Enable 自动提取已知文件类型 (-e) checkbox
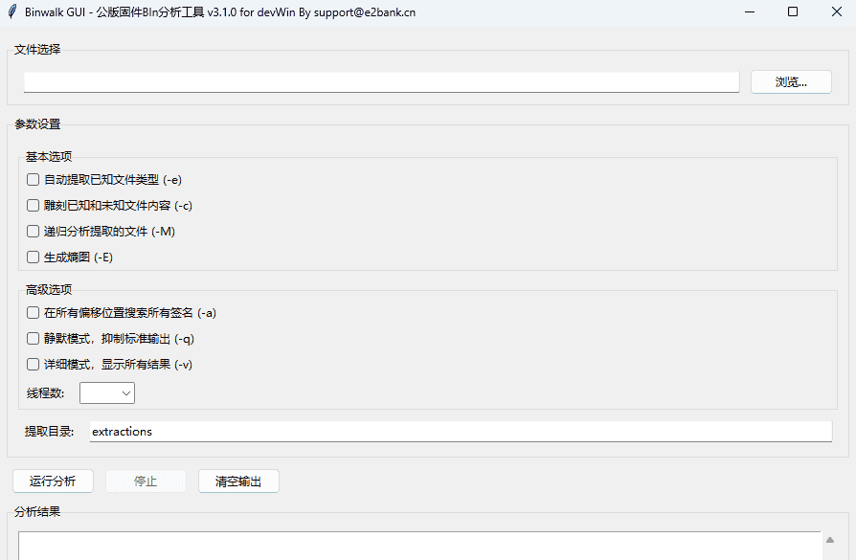Viewport: 856px width, 560px height. pos(34,179)
